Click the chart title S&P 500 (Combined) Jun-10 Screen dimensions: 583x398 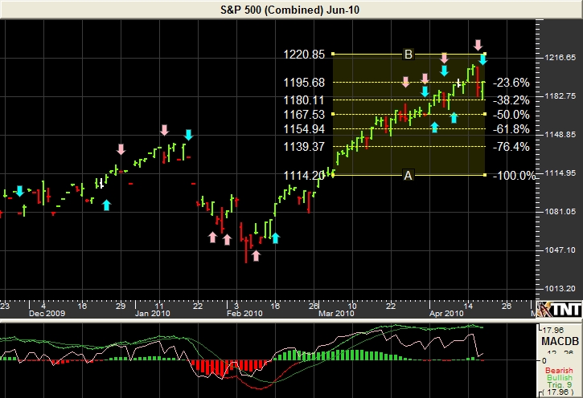(290, 10)
